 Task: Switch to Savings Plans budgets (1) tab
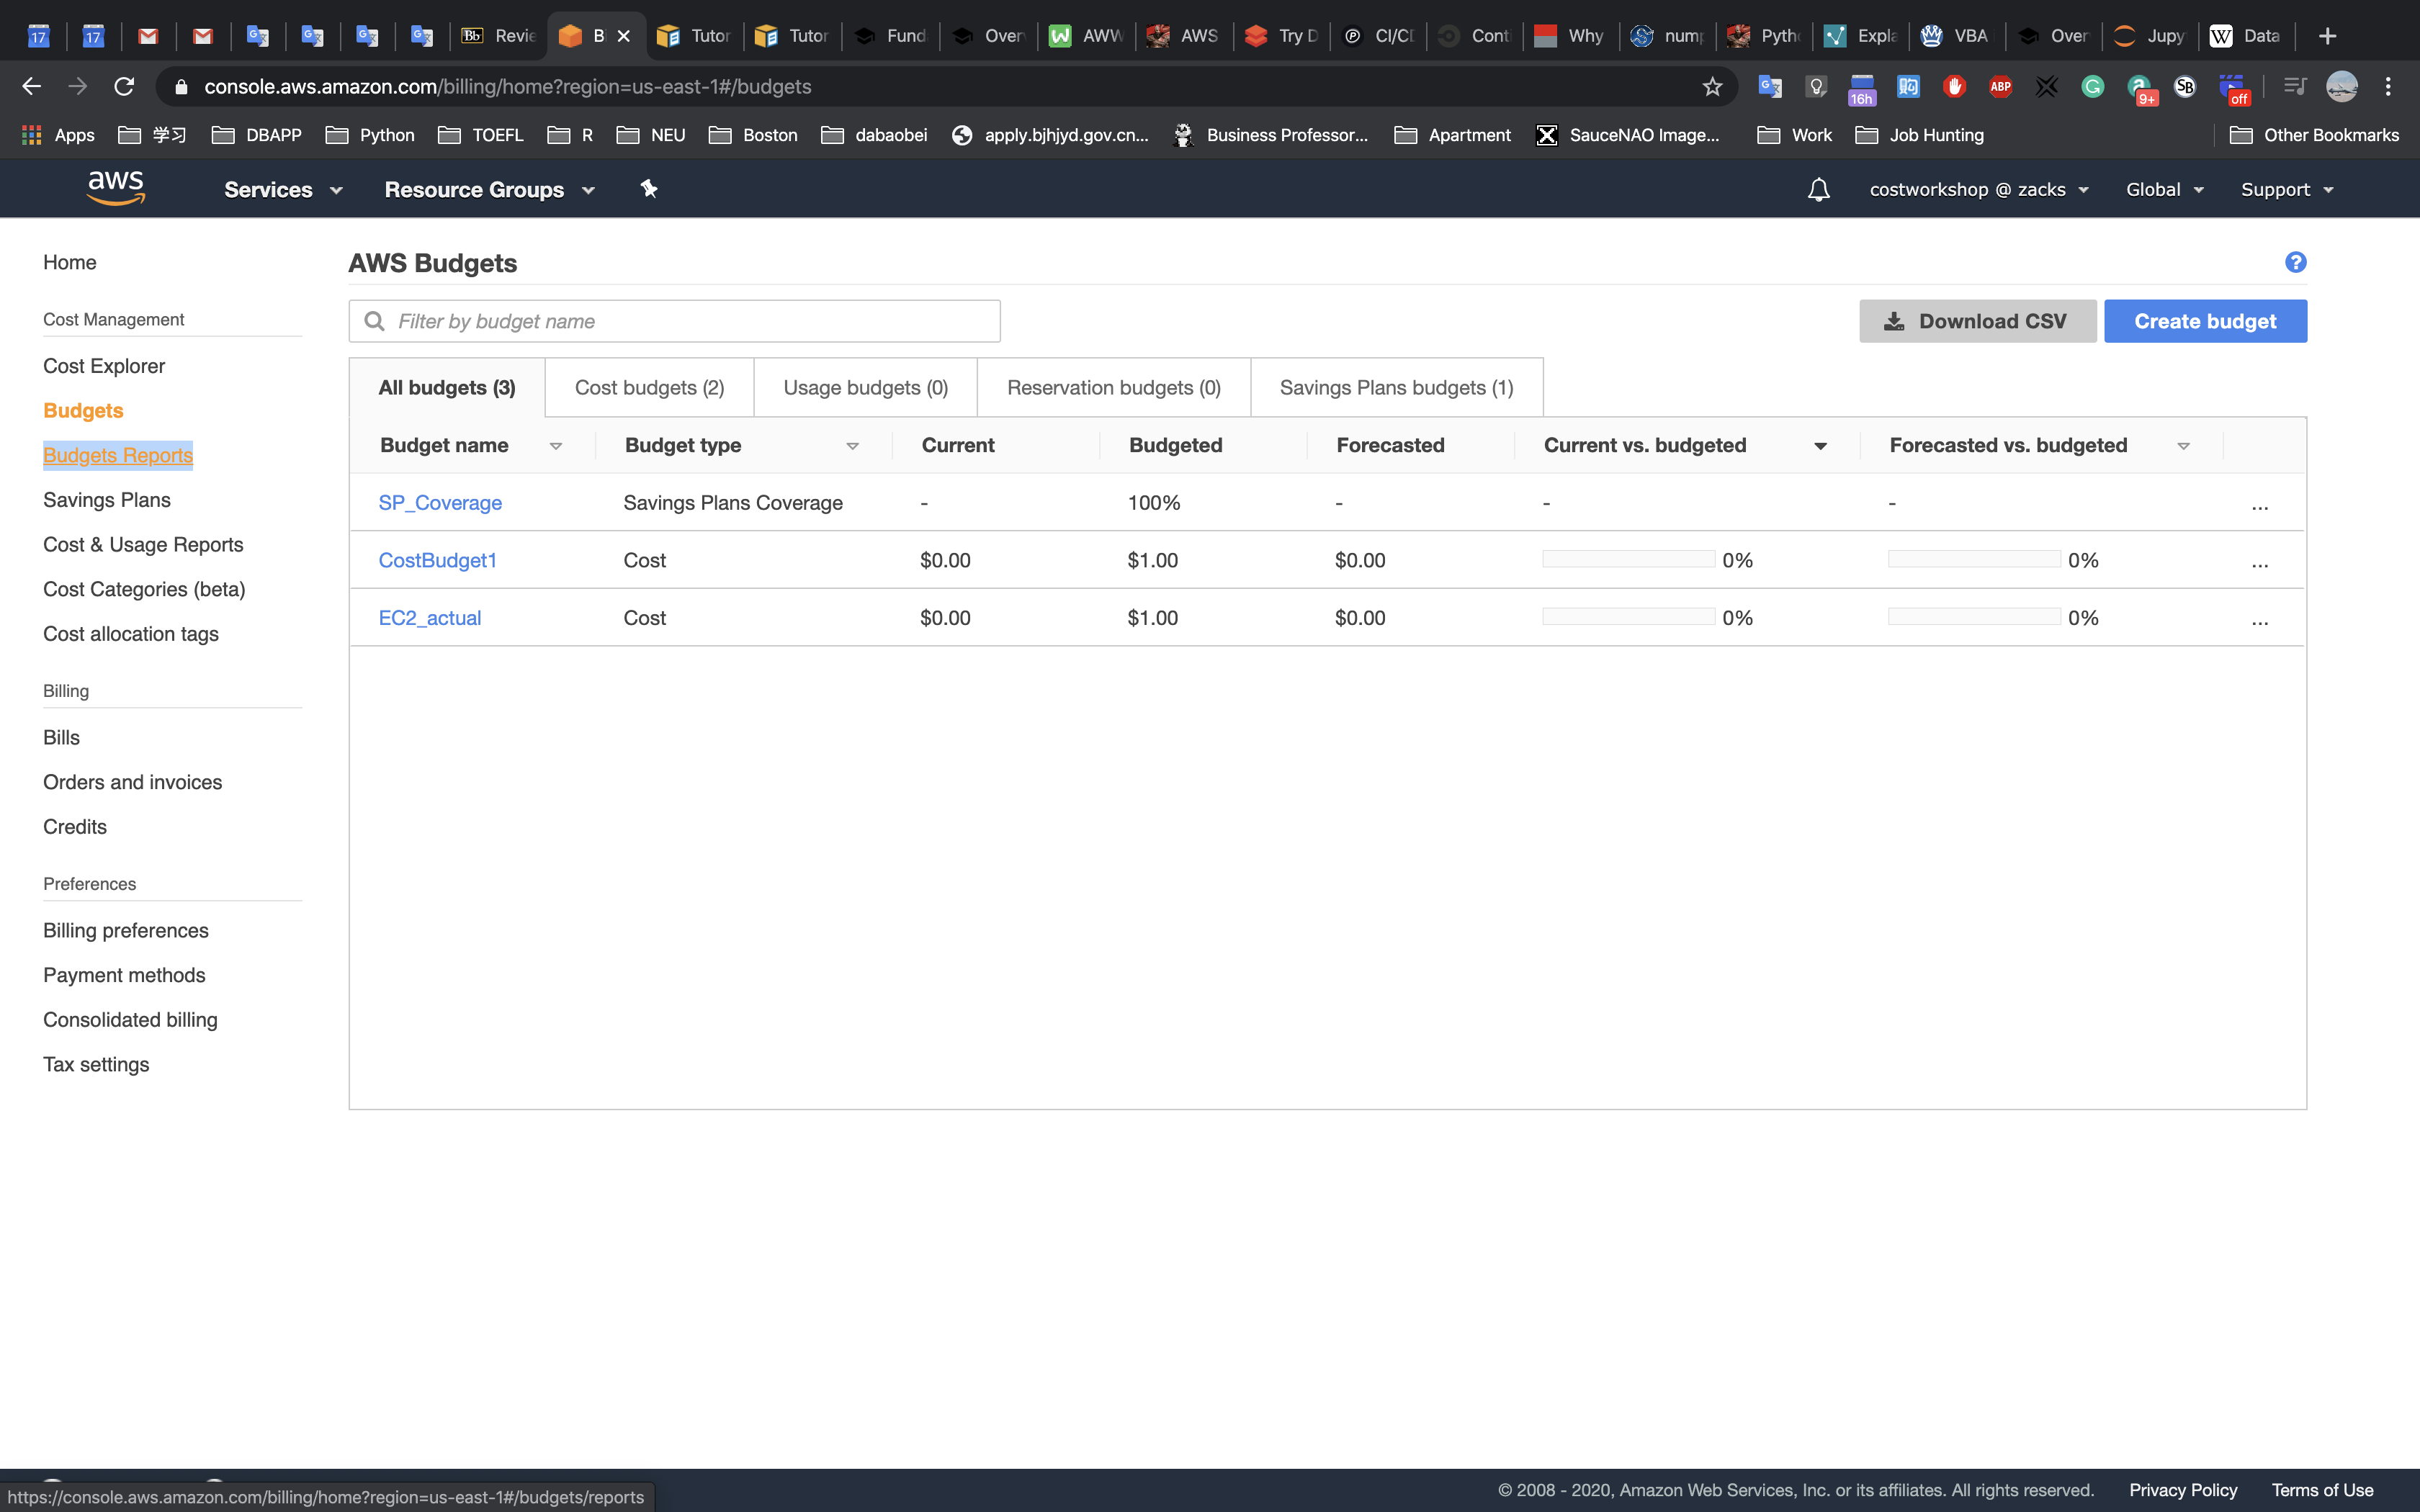1396,388
